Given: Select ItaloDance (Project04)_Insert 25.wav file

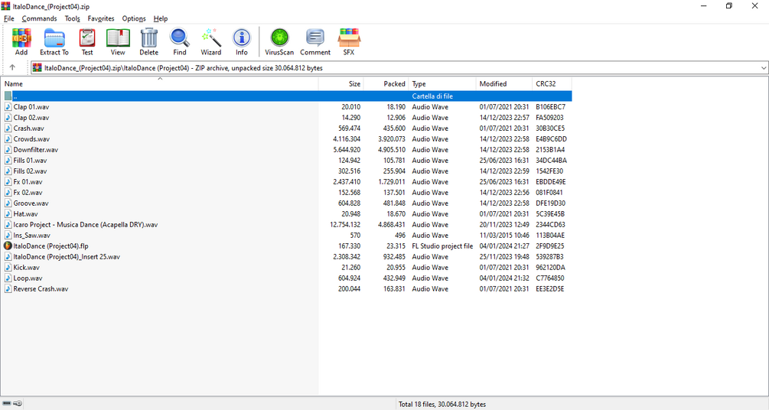Looking at the screenshot, I should tap(67, 256).
